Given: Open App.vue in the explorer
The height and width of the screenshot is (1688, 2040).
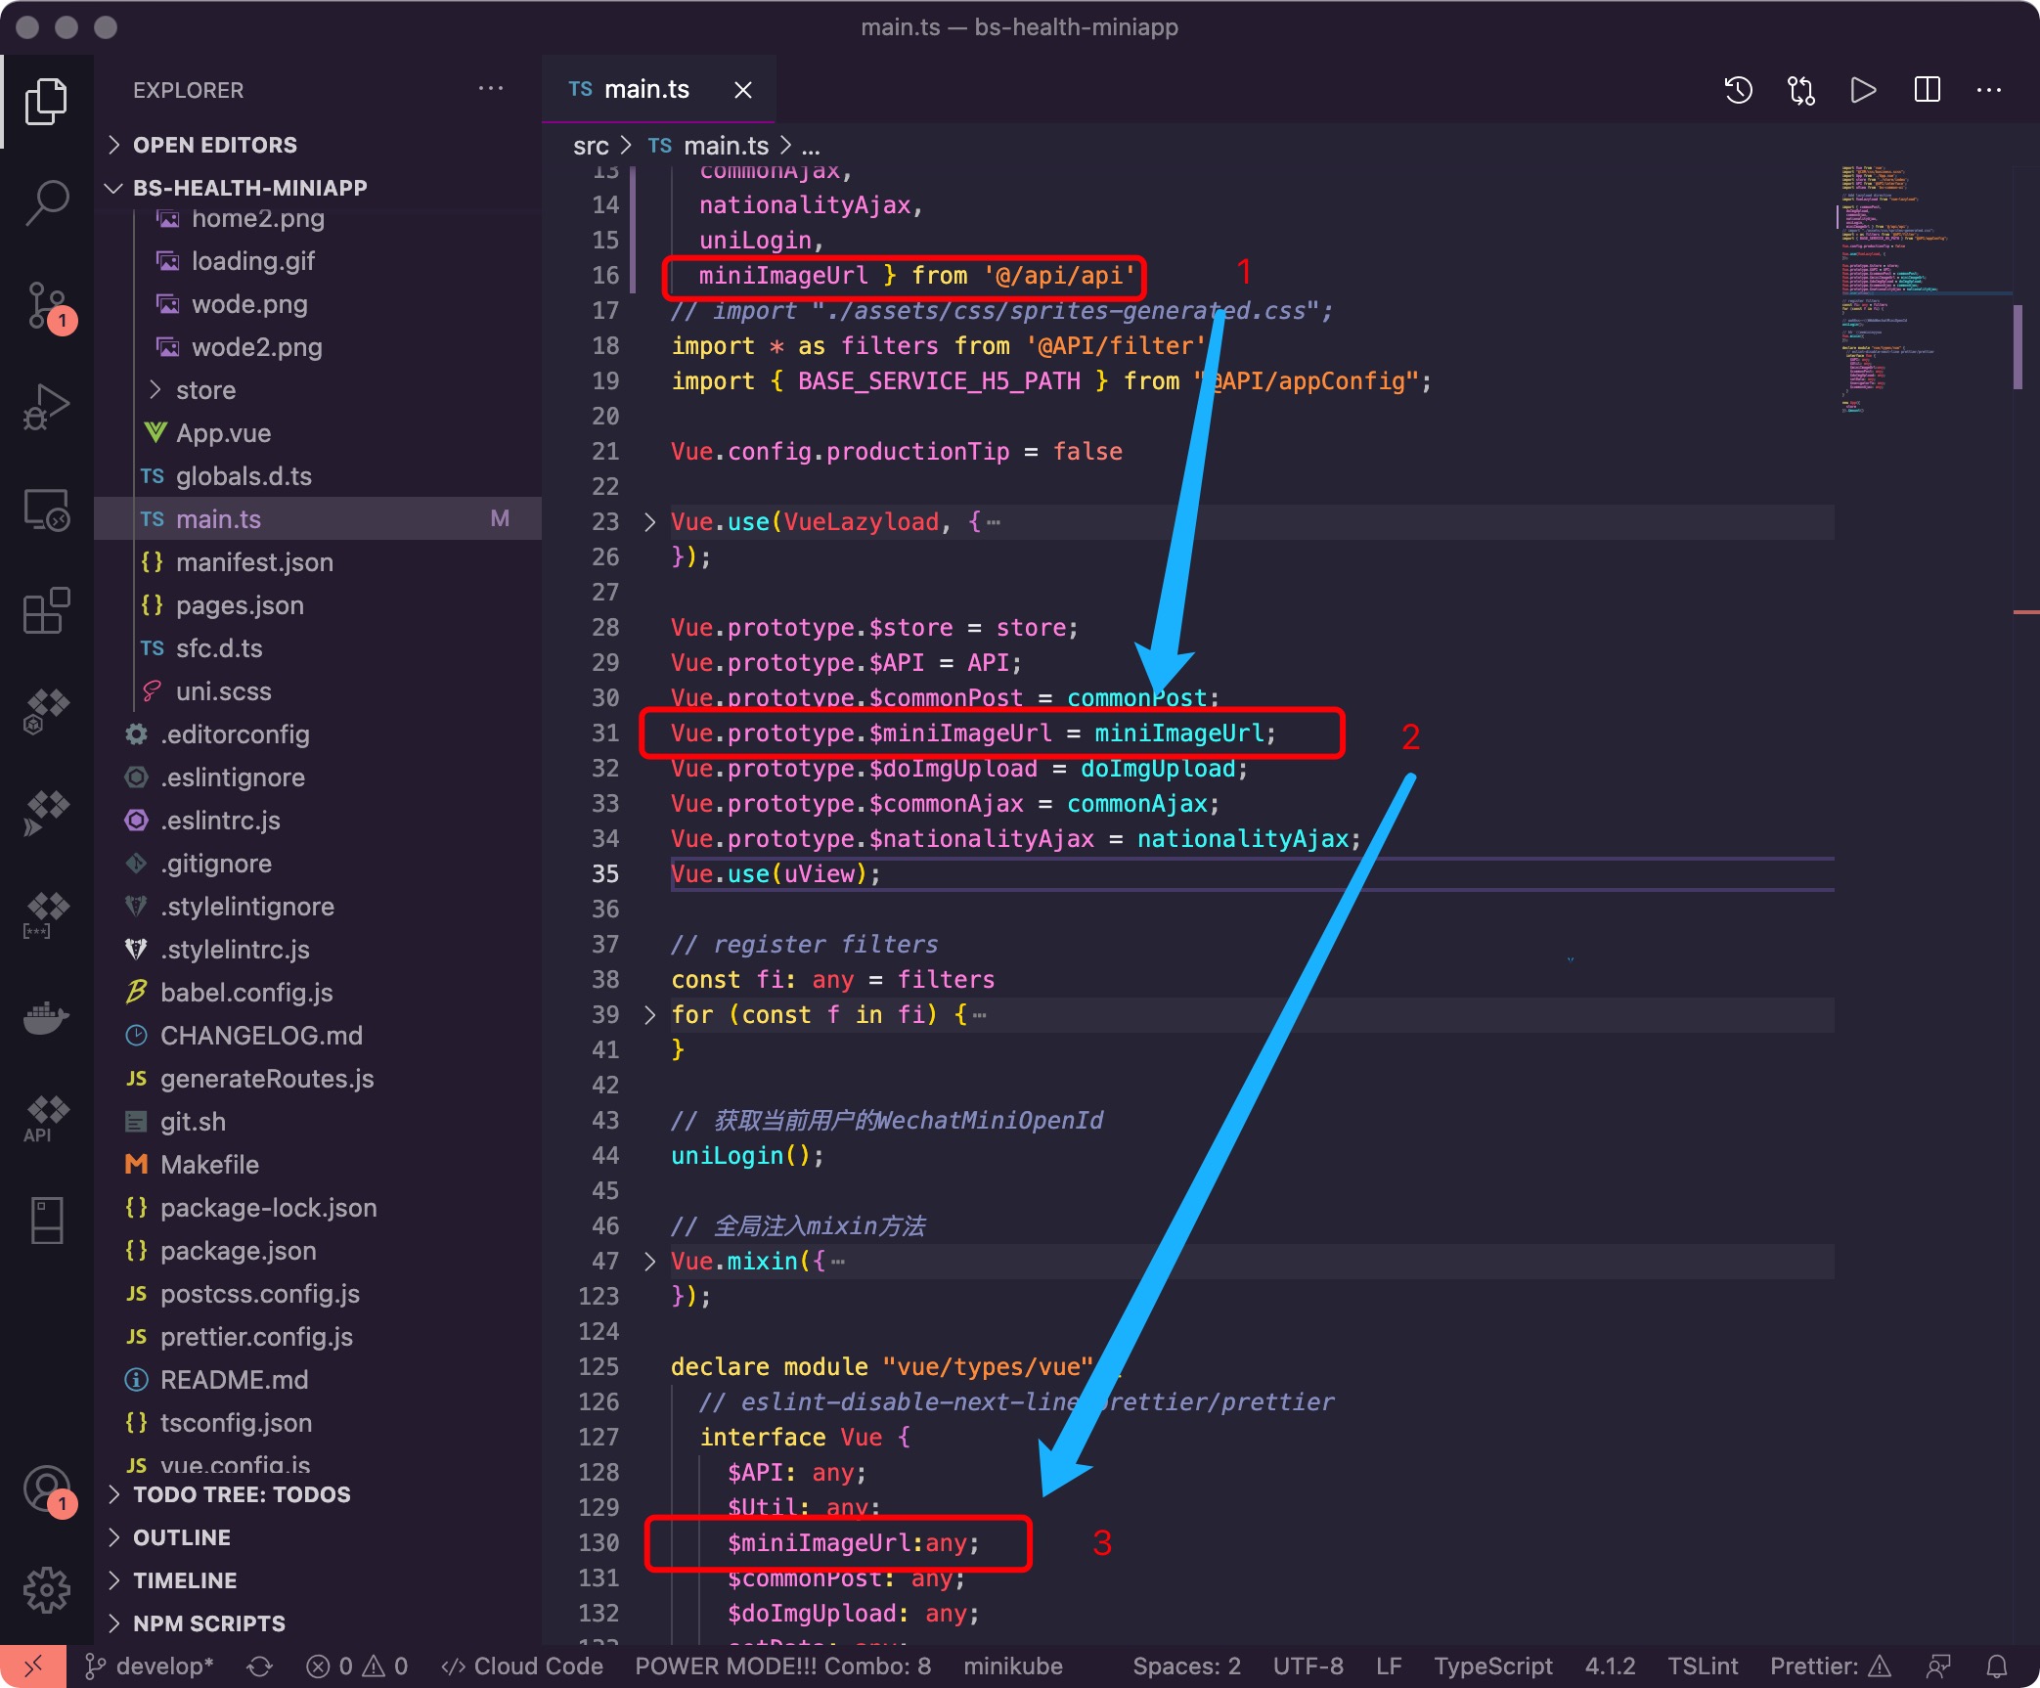Looking at the screenshot, I should [x=223, y=433].
